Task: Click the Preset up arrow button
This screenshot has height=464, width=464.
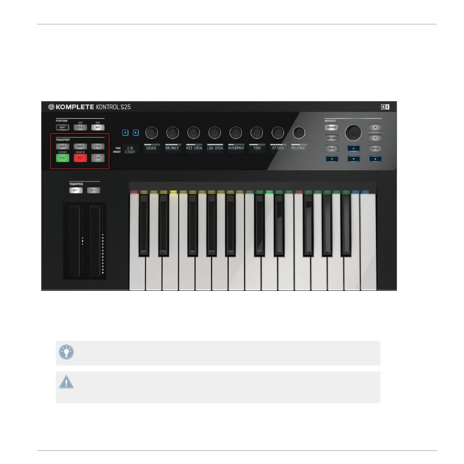Action: [375, 127]
